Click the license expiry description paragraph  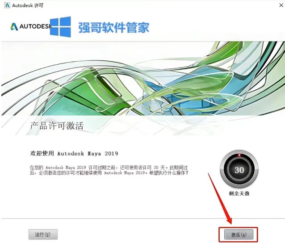tap(109, 170)
